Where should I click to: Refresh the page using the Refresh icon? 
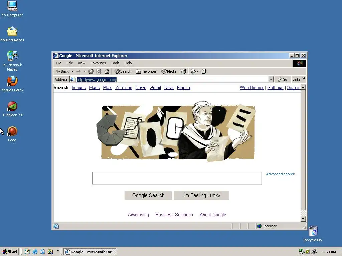(99, 71)
